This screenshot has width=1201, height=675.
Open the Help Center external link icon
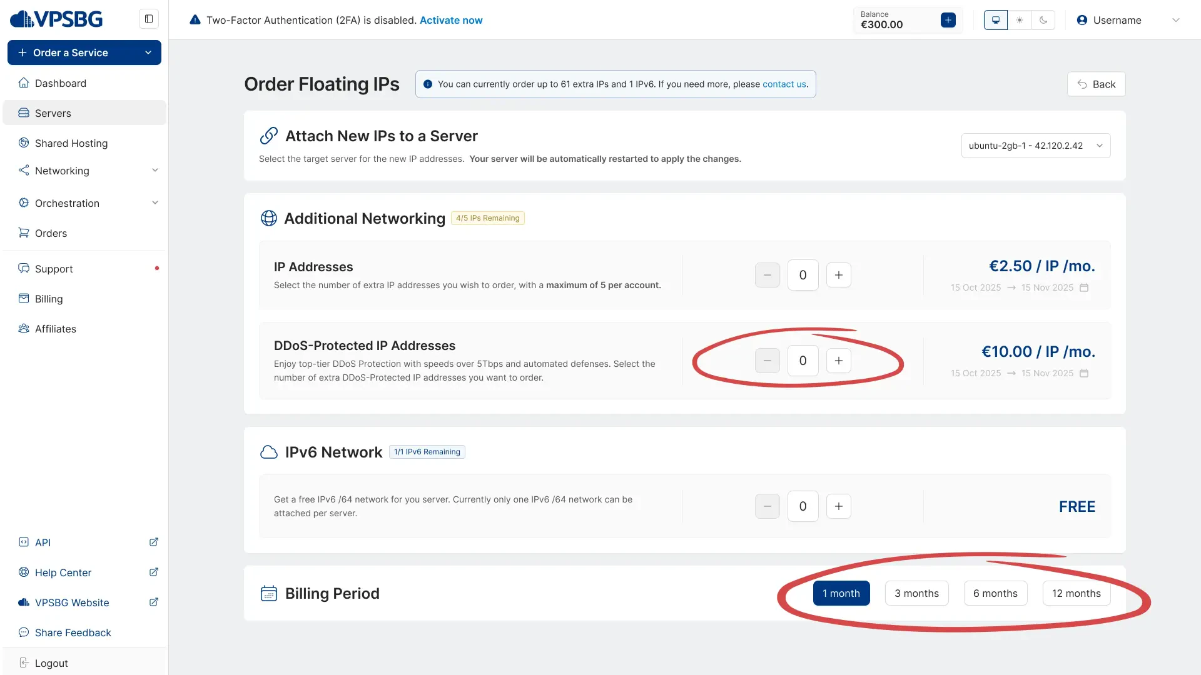[154, 572]
